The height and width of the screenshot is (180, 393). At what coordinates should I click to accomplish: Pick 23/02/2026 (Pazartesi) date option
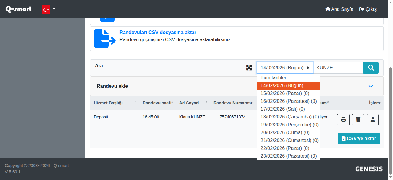pos(288,156)
